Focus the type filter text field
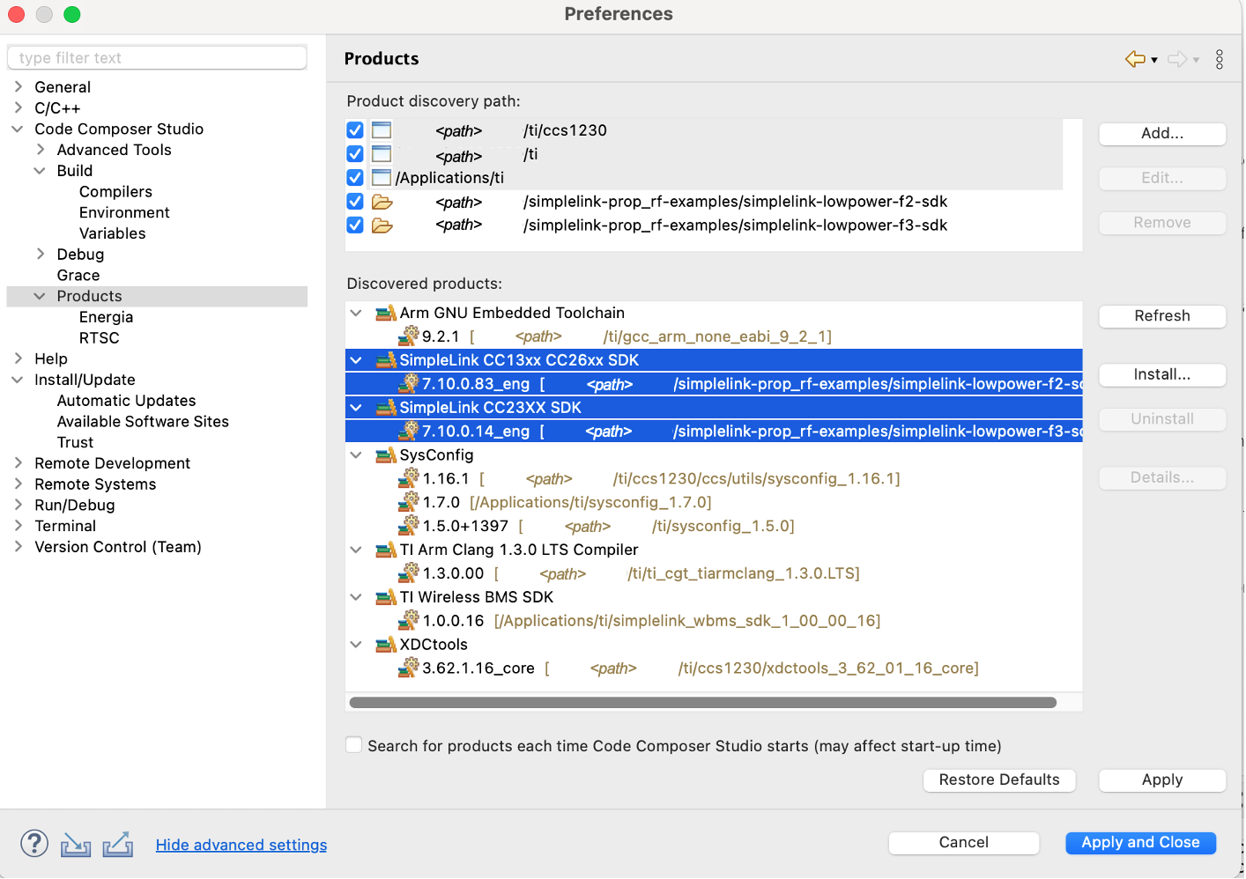 [157, 58]
